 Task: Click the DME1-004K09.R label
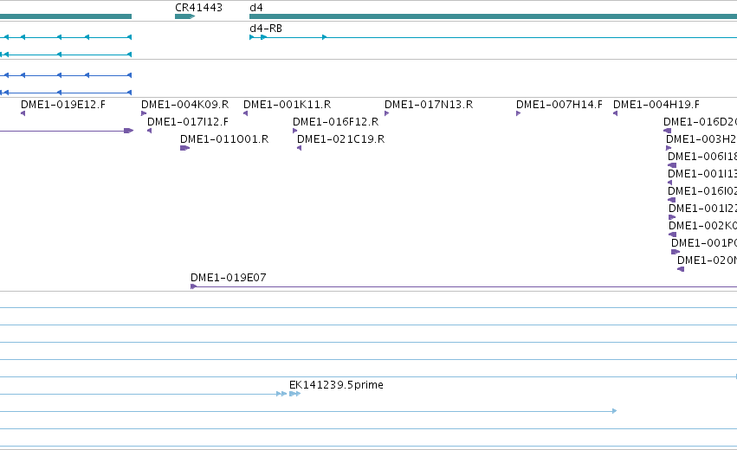click(x=184, y=105)
